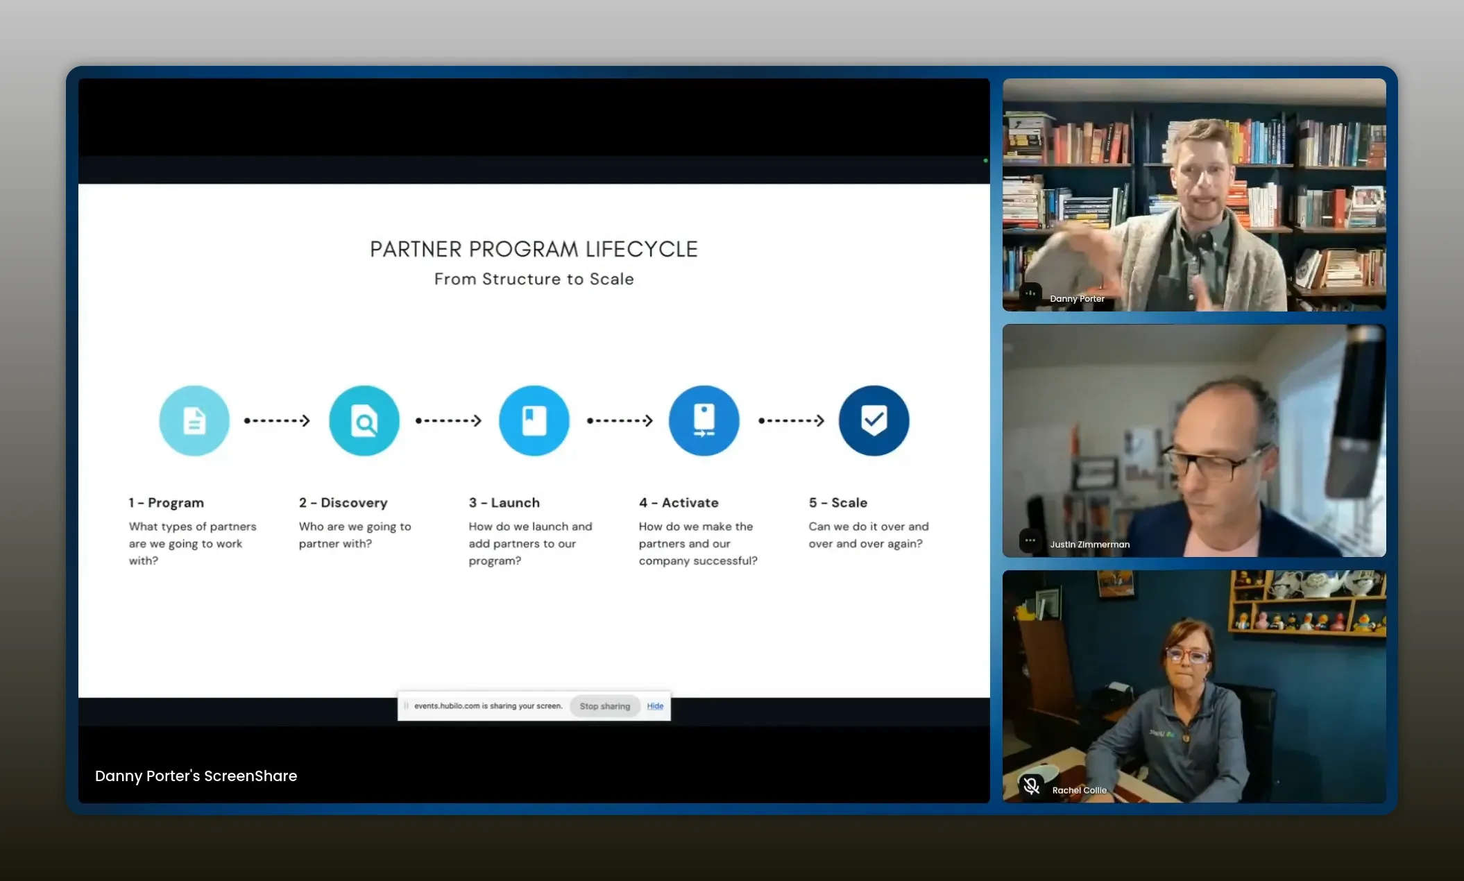1464x881 pixels.
Task: Click the Hide link in sharing bar
Action: pyautogui.click(x=655, y=706)
